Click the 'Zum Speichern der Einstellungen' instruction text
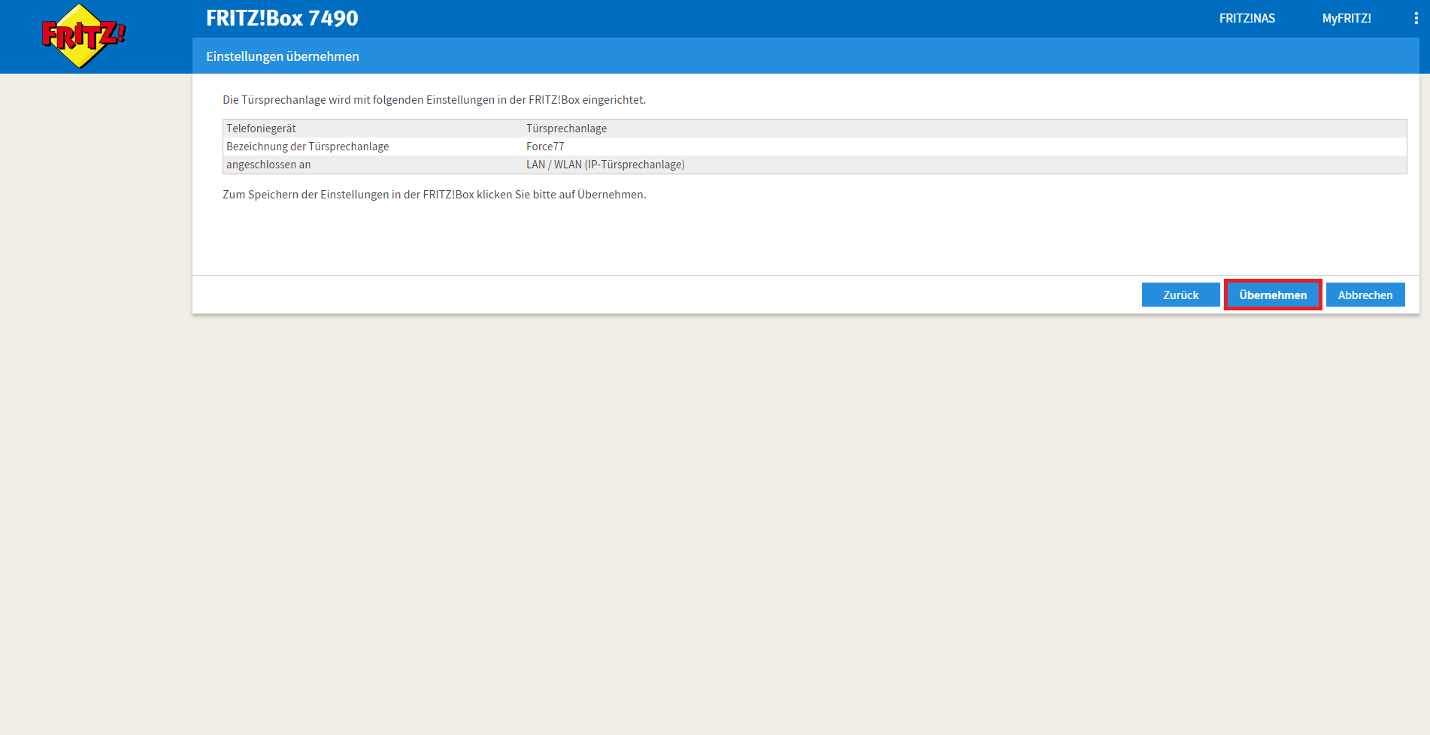The height and width of the screenshot is (735, 1430). pyautogui.click(x=434, y=195)
